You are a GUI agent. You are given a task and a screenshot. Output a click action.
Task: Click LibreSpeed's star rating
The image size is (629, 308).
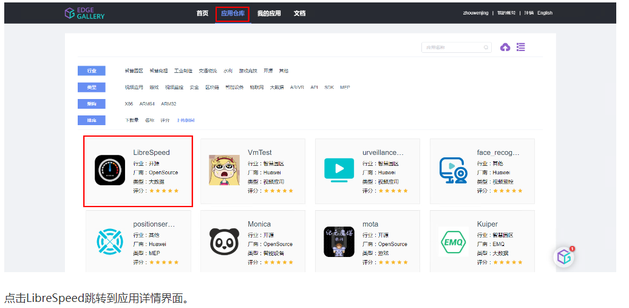tap(164, 191)
